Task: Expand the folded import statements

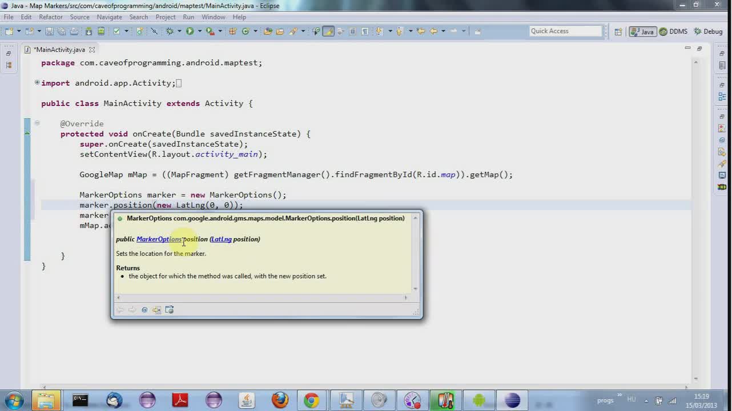Action: click(x=37, y=82)
